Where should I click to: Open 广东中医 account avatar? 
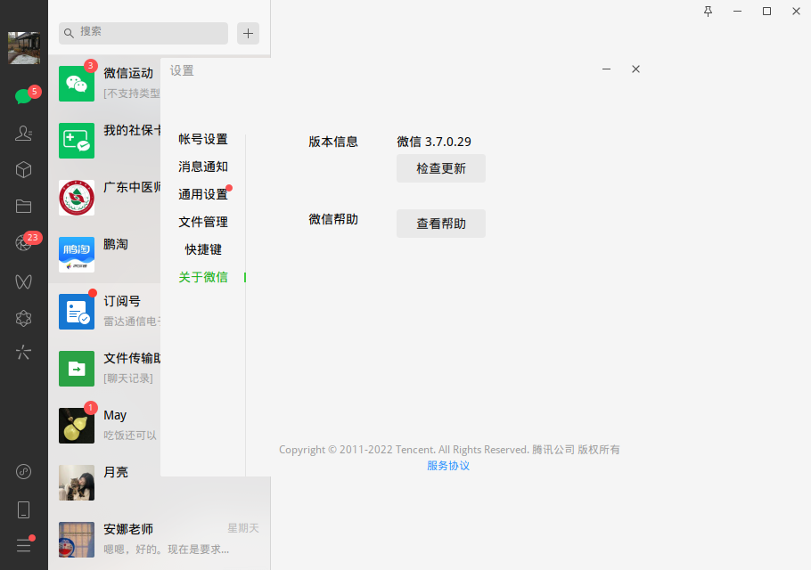pos(77,198)
